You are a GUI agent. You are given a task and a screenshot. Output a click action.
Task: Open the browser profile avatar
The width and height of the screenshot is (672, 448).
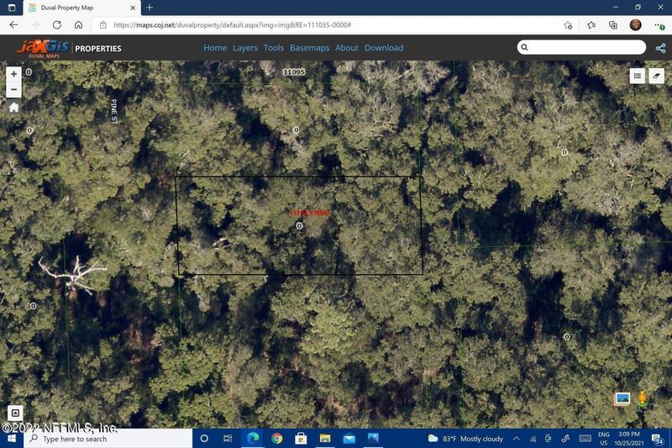coord(636,25)
